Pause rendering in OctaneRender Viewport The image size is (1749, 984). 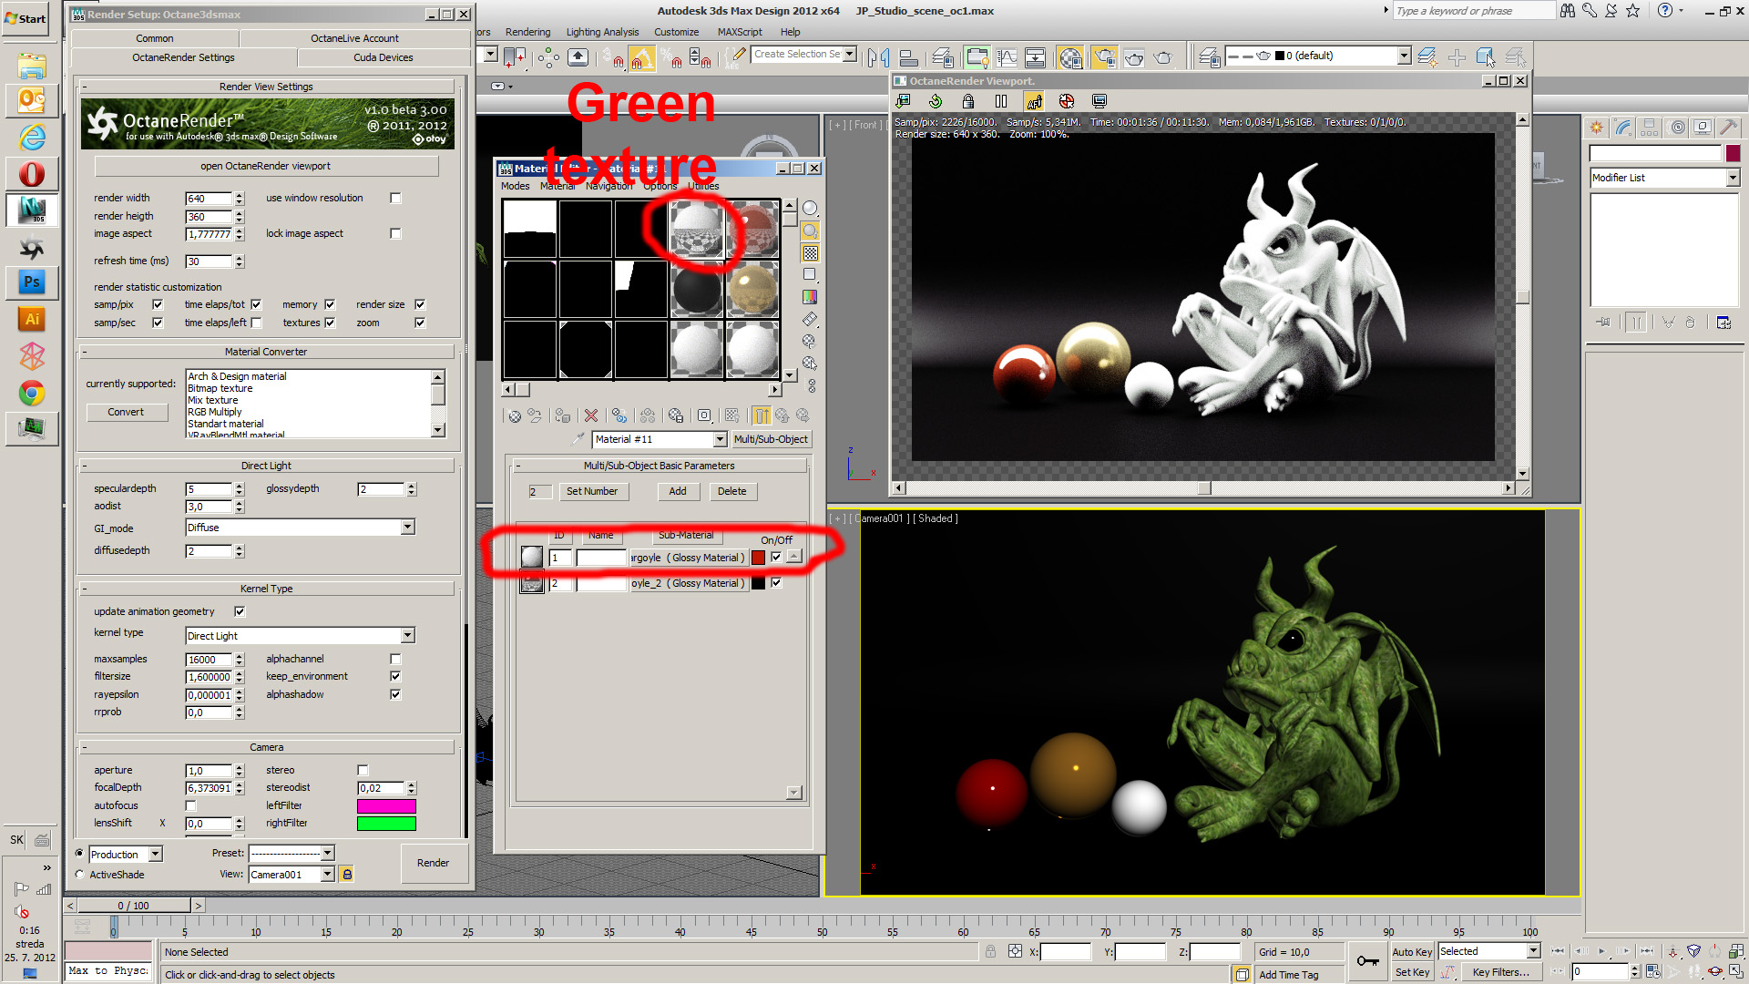(1001, 101)
